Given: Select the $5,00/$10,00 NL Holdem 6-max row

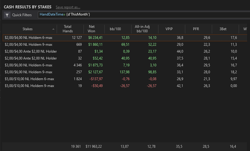Looking at the screenshot, I should [x=29, y=79].
